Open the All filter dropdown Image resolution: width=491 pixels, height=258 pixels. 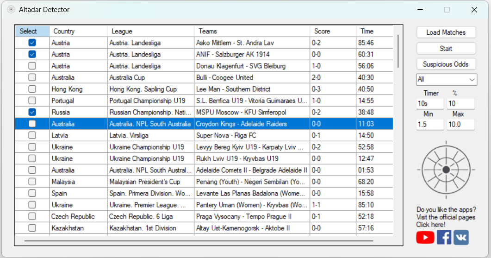[x=446, y=80]
